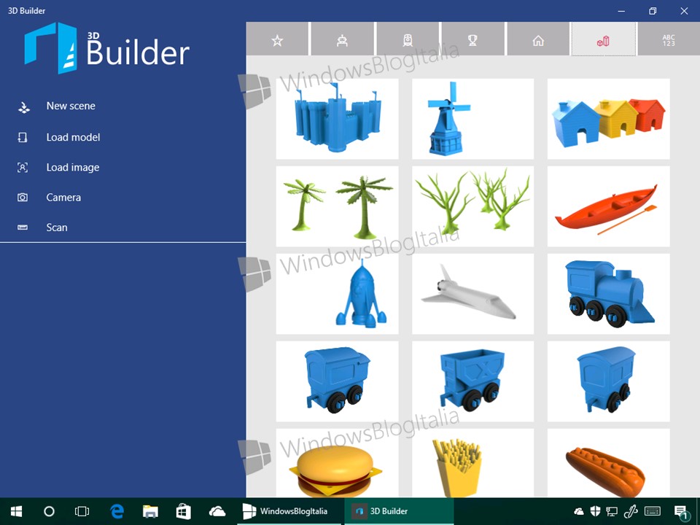Click the 3D Builder taskbar button
The height and width of the screenshot is (525, 700).
click(399, 511)
